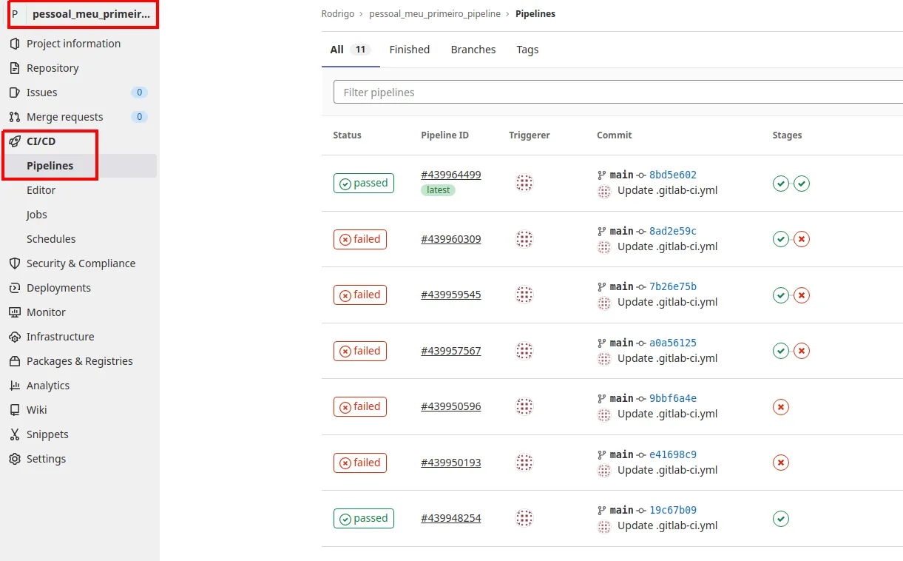
Task: Click the Snippets scissors icon
Action: (15, 434)
